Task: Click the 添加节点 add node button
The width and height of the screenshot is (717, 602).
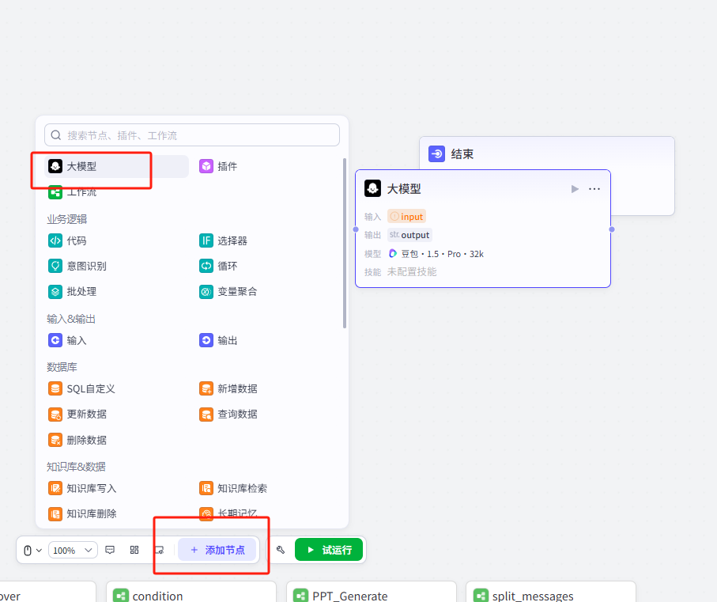Action: pyautogui.click(x=217, y=550)
